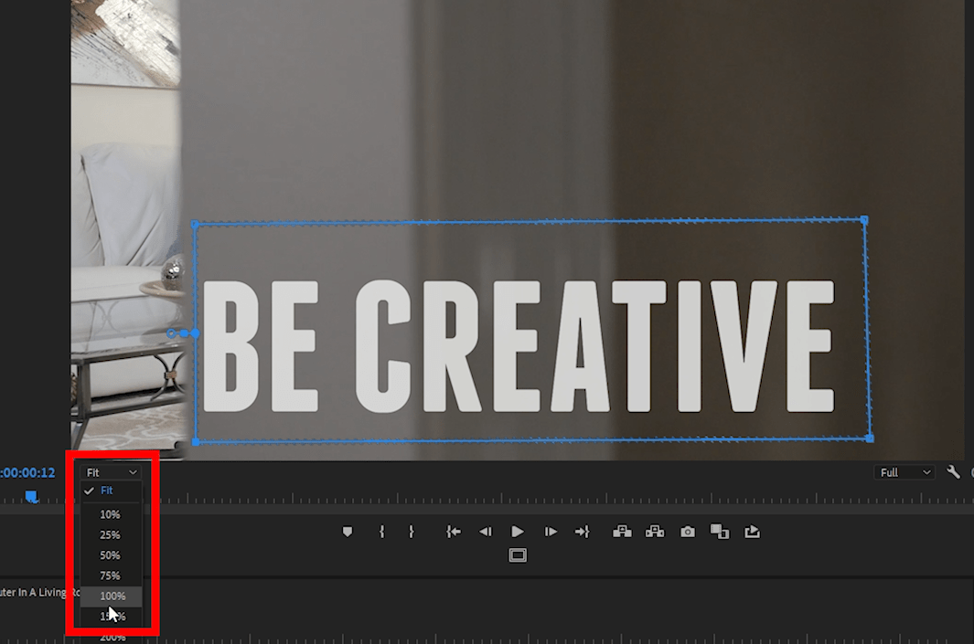Toggle the safe margins rectangle icon

tap(518, 554)
